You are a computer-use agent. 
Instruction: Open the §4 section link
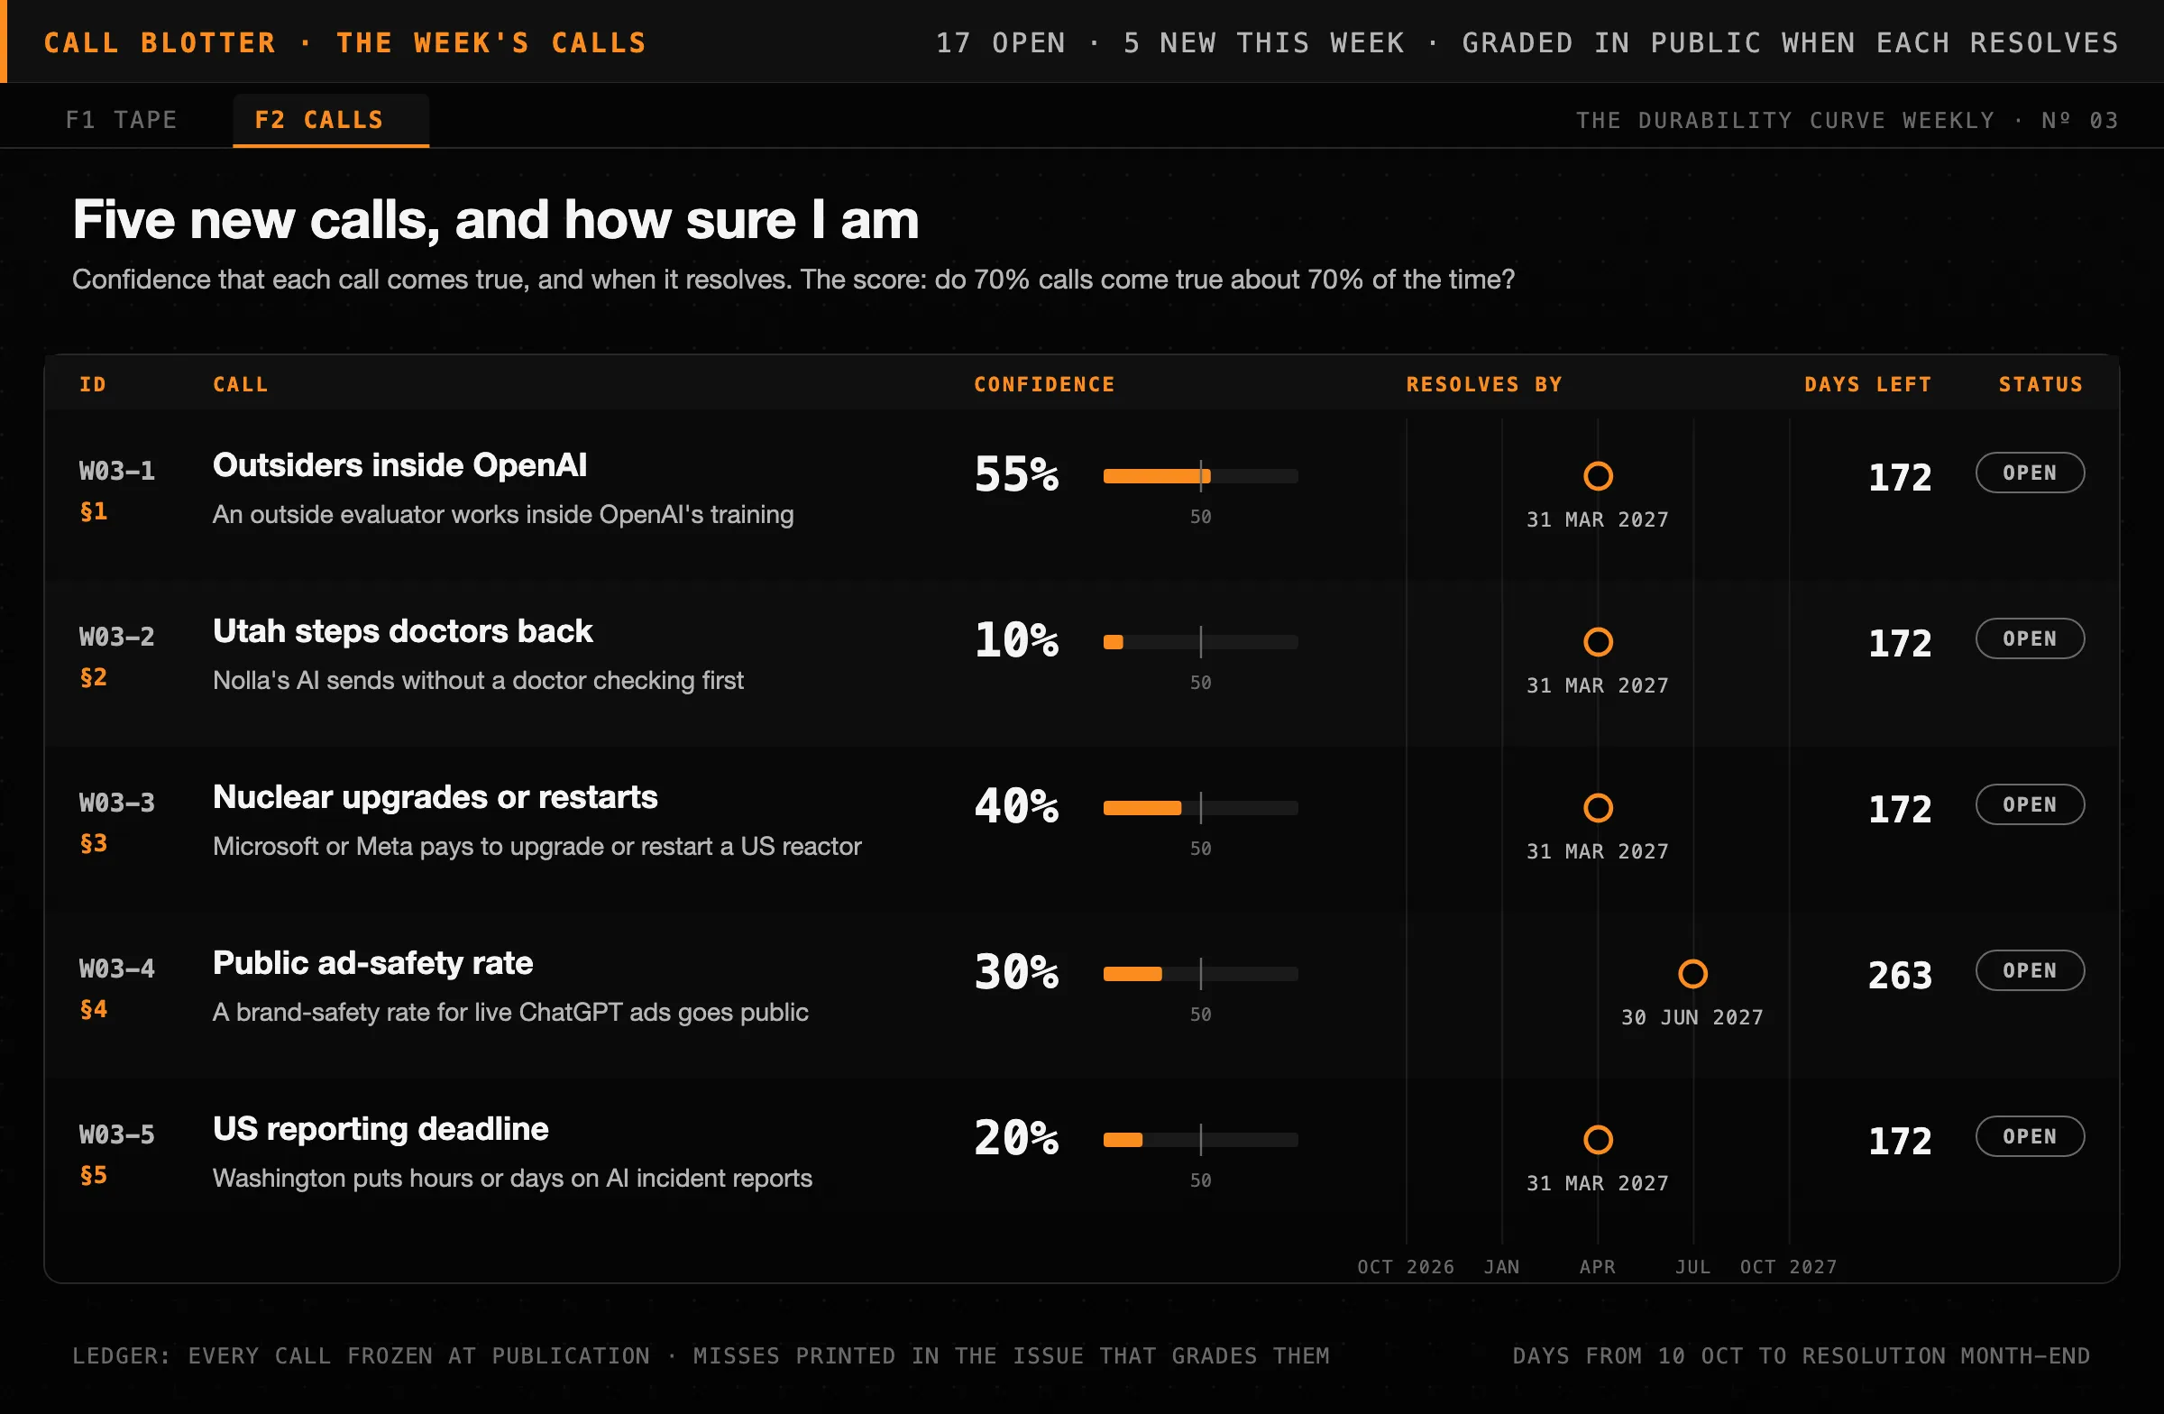[x=94, y=1009]
